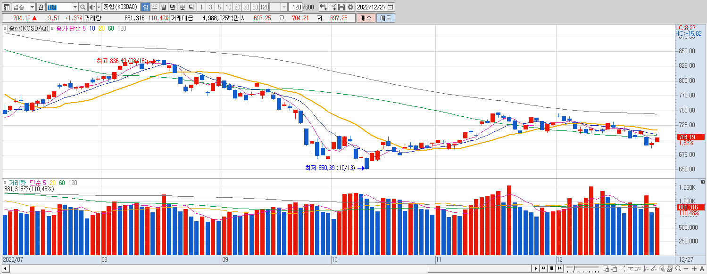
Task: Click the play button in the bottom bar
Action: [x=536, y=268]
